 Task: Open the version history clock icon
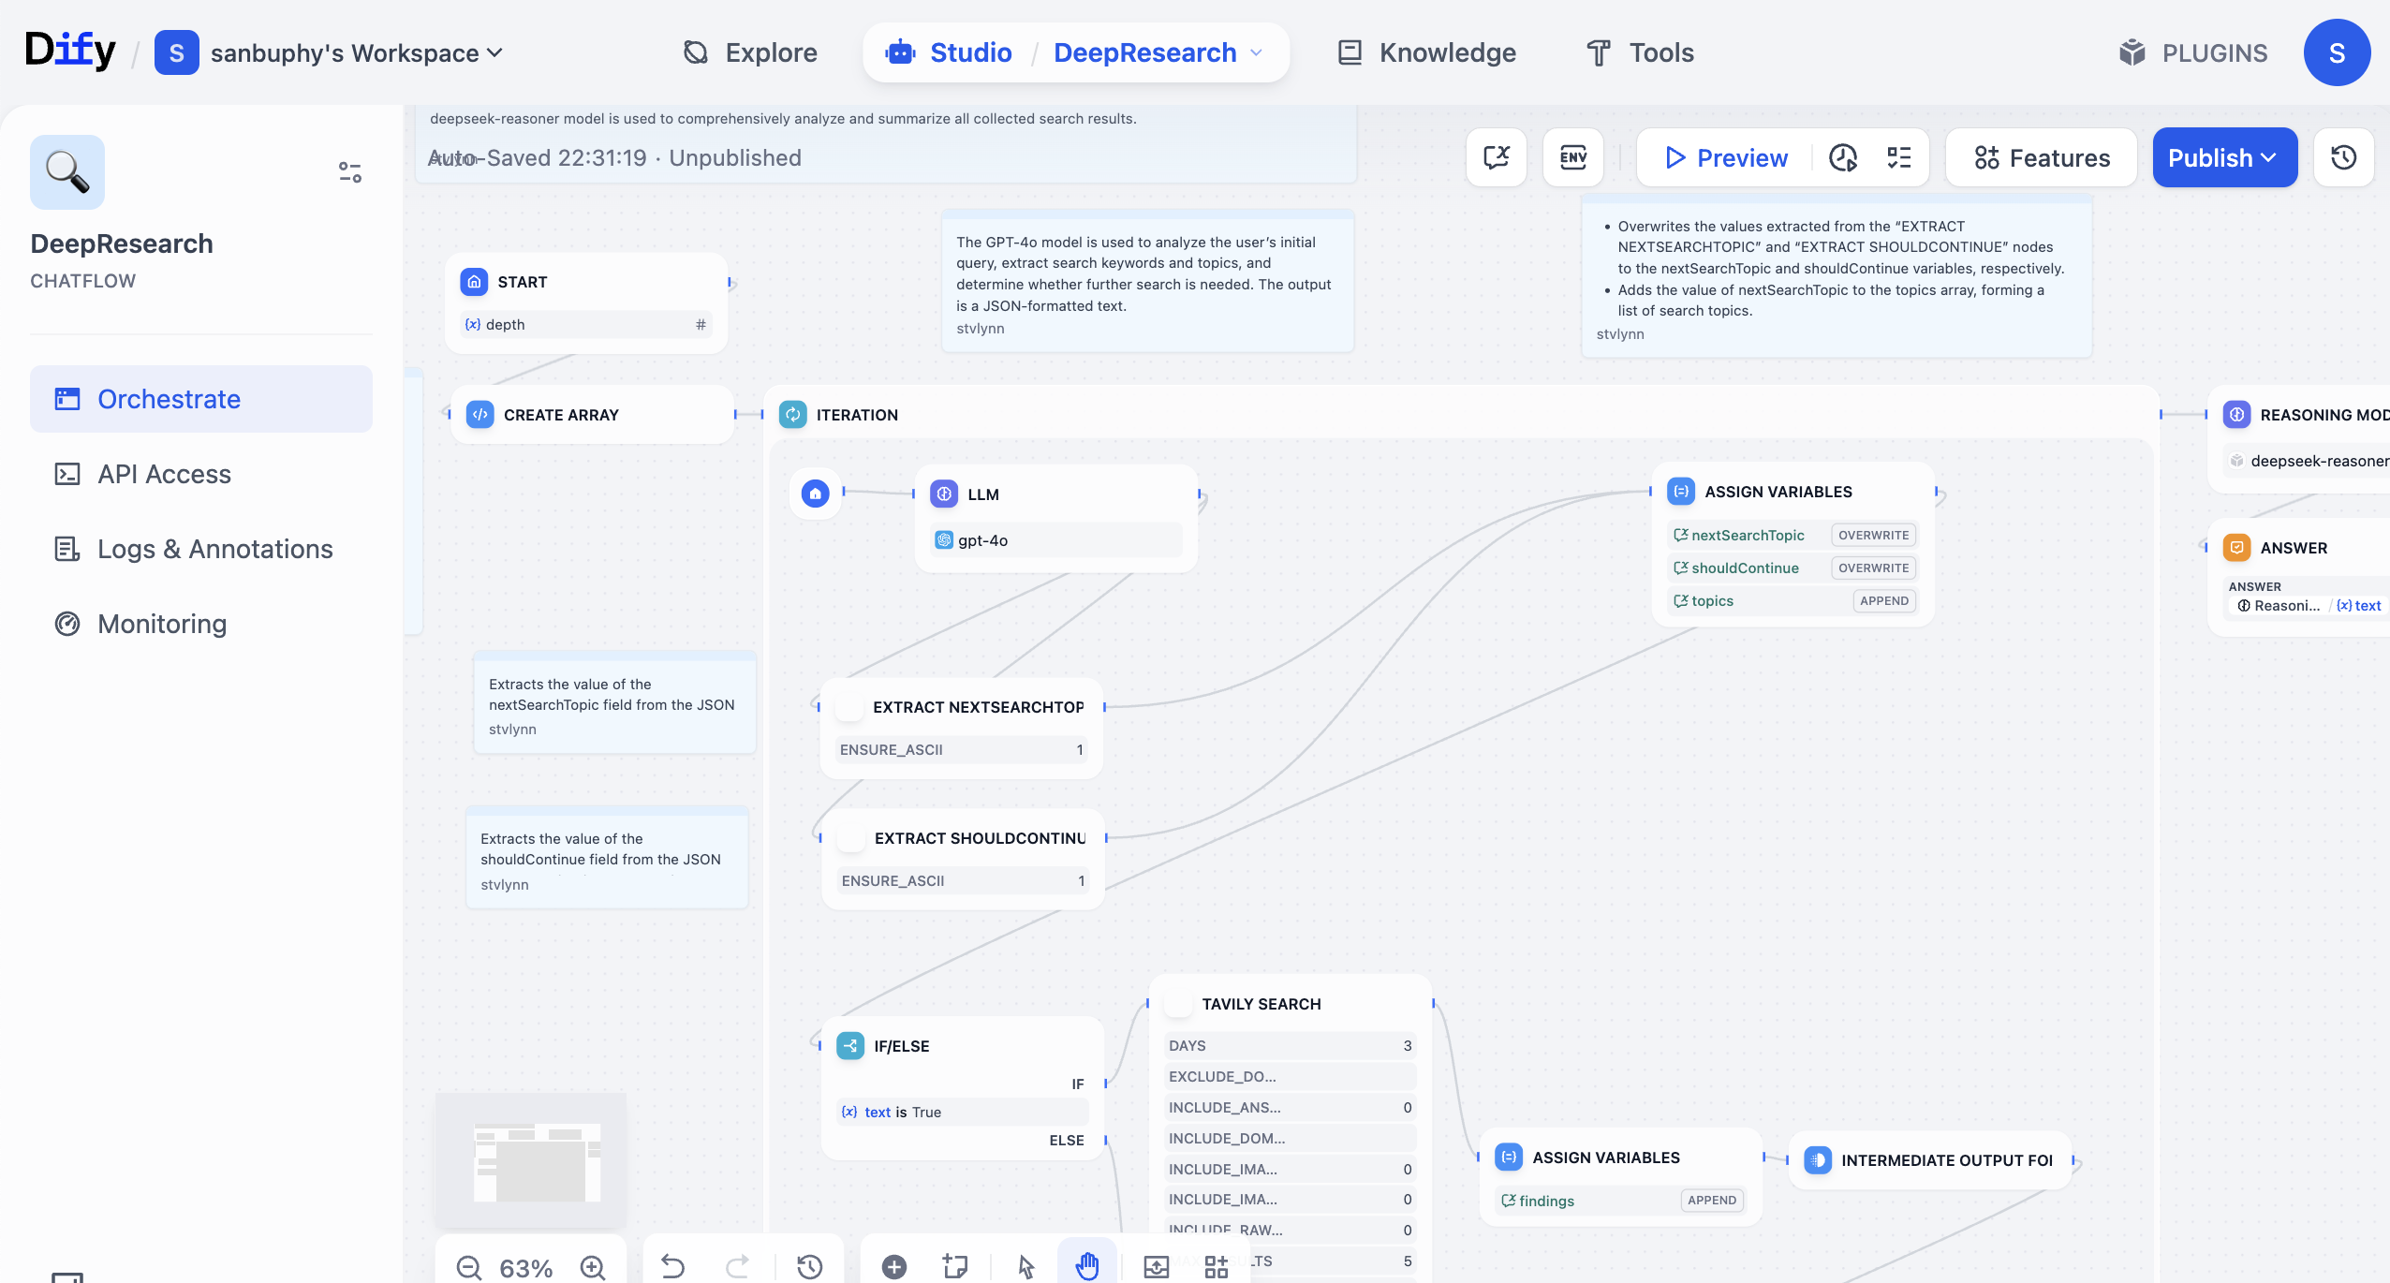tap(2344, 157)
